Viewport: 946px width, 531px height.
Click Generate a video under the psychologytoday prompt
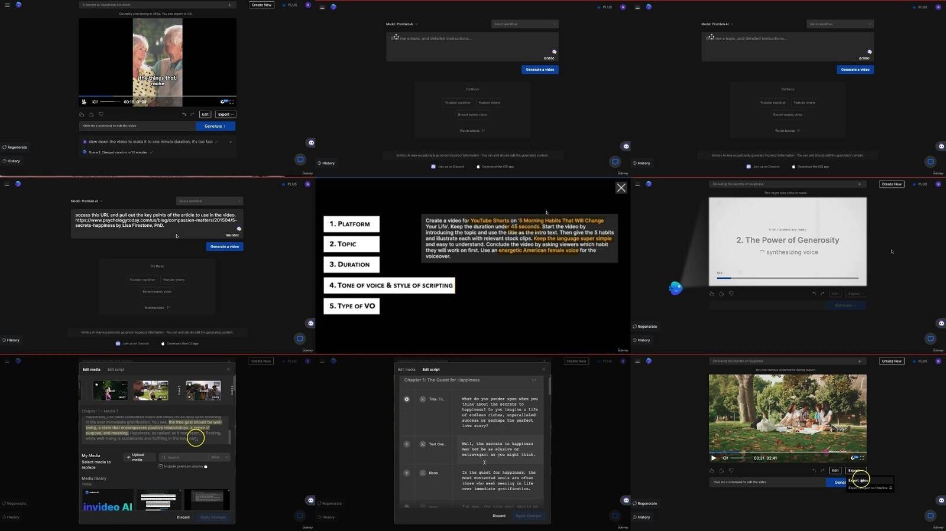[225, 246]
